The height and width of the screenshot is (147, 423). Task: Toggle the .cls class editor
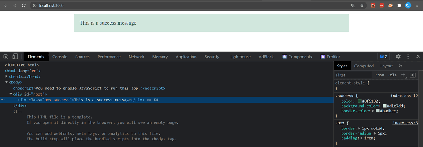click(392, 75)
